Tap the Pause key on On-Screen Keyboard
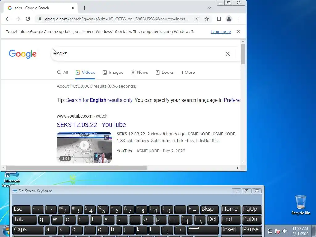 252,230
